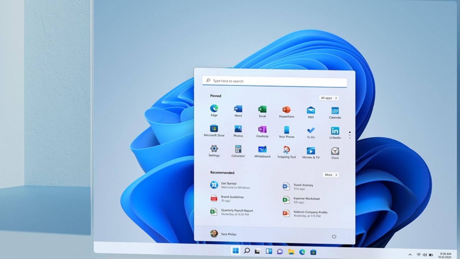Click the Type here to search field
Viewport: 460px width, 259px height.
(x=275, y=81)
